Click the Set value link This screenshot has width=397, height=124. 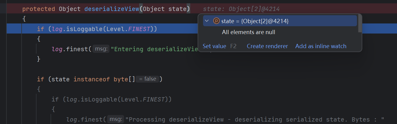tap(214, 46)
